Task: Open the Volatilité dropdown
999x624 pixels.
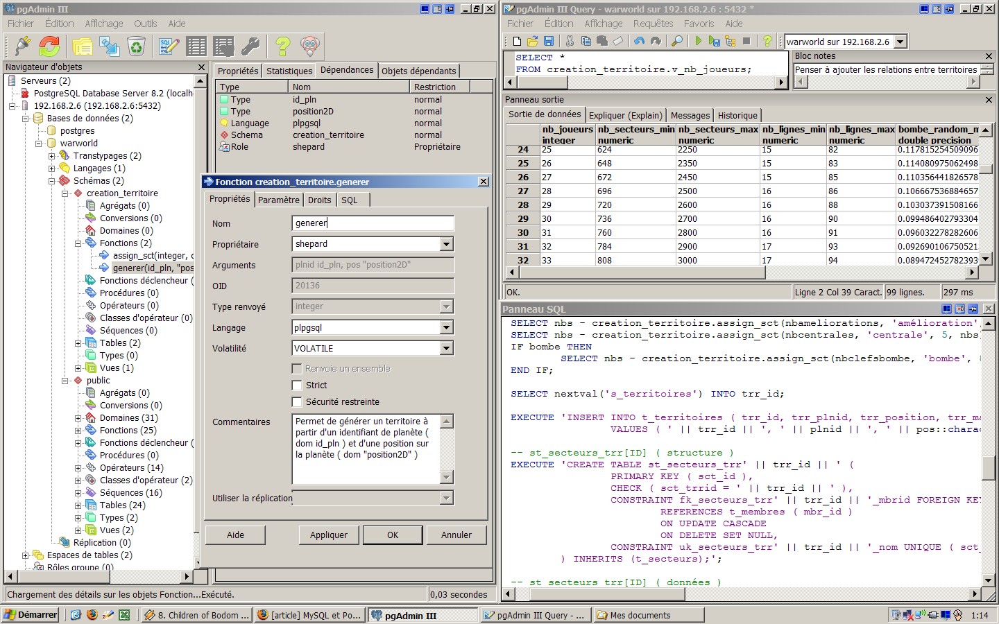Action: click(447, 348)
